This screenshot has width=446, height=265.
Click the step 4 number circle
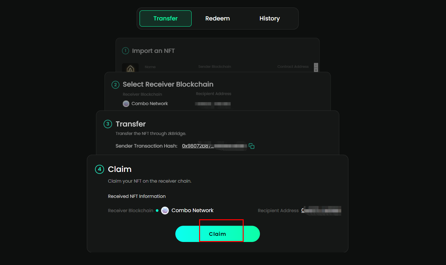[x=99, y=169]
